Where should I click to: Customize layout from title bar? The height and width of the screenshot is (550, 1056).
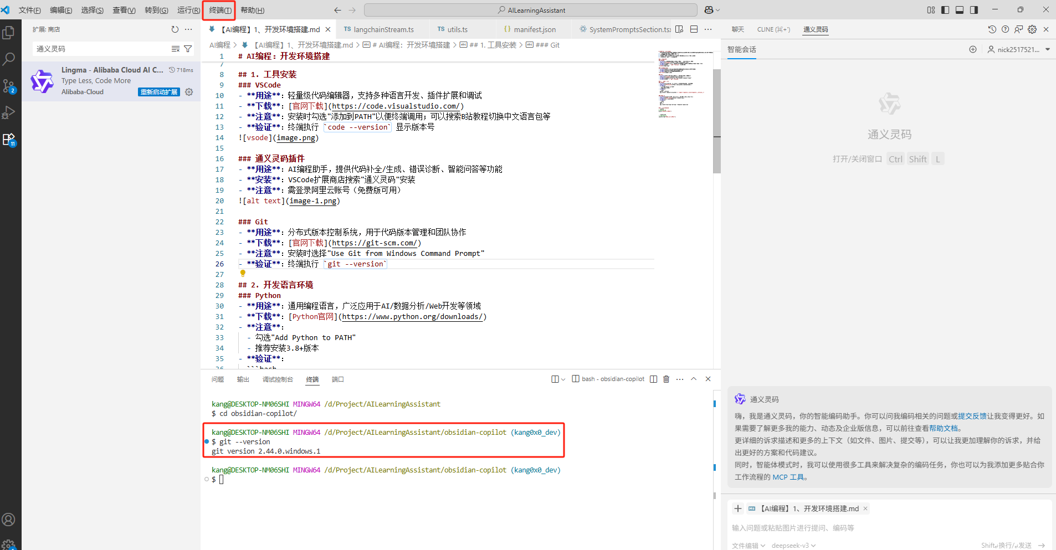931,10
